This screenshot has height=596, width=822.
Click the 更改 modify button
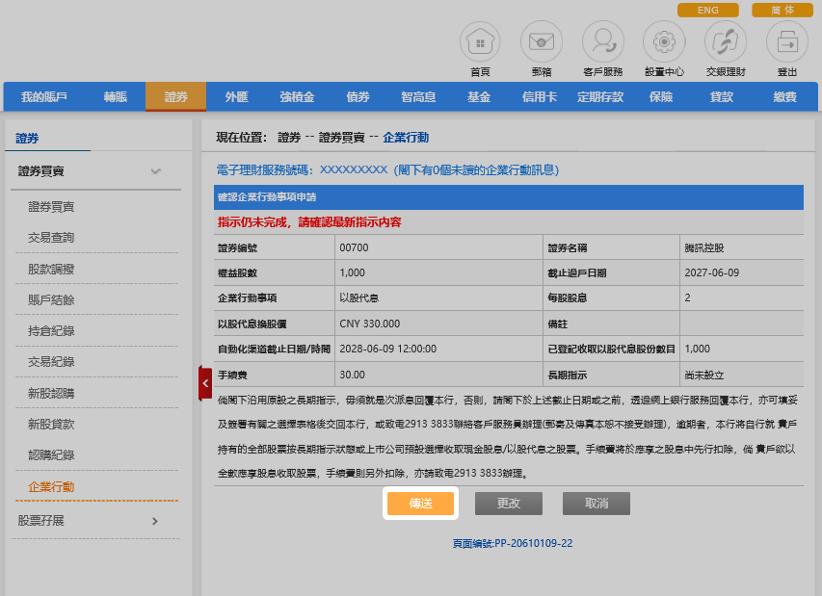pos(509,504)
